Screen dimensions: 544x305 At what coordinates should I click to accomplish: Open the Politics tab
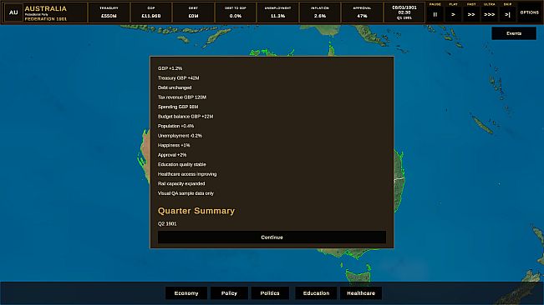tap(270, 293)
